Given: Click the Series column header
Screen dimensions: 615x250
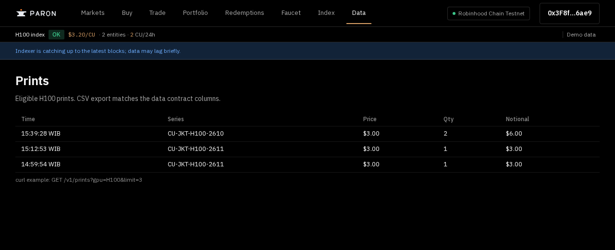Looking at the screenshot, I should [x=176, y=119].
